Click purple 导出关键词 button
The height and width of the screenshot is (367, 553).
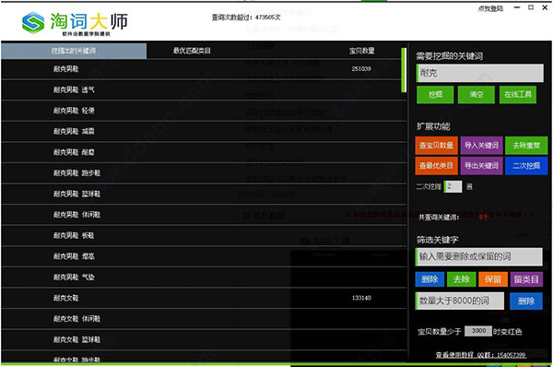tap(481, 166)
